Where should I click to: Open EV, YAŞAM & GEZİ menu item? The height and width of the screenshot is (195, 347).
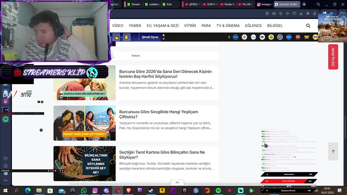pos(163,26)
